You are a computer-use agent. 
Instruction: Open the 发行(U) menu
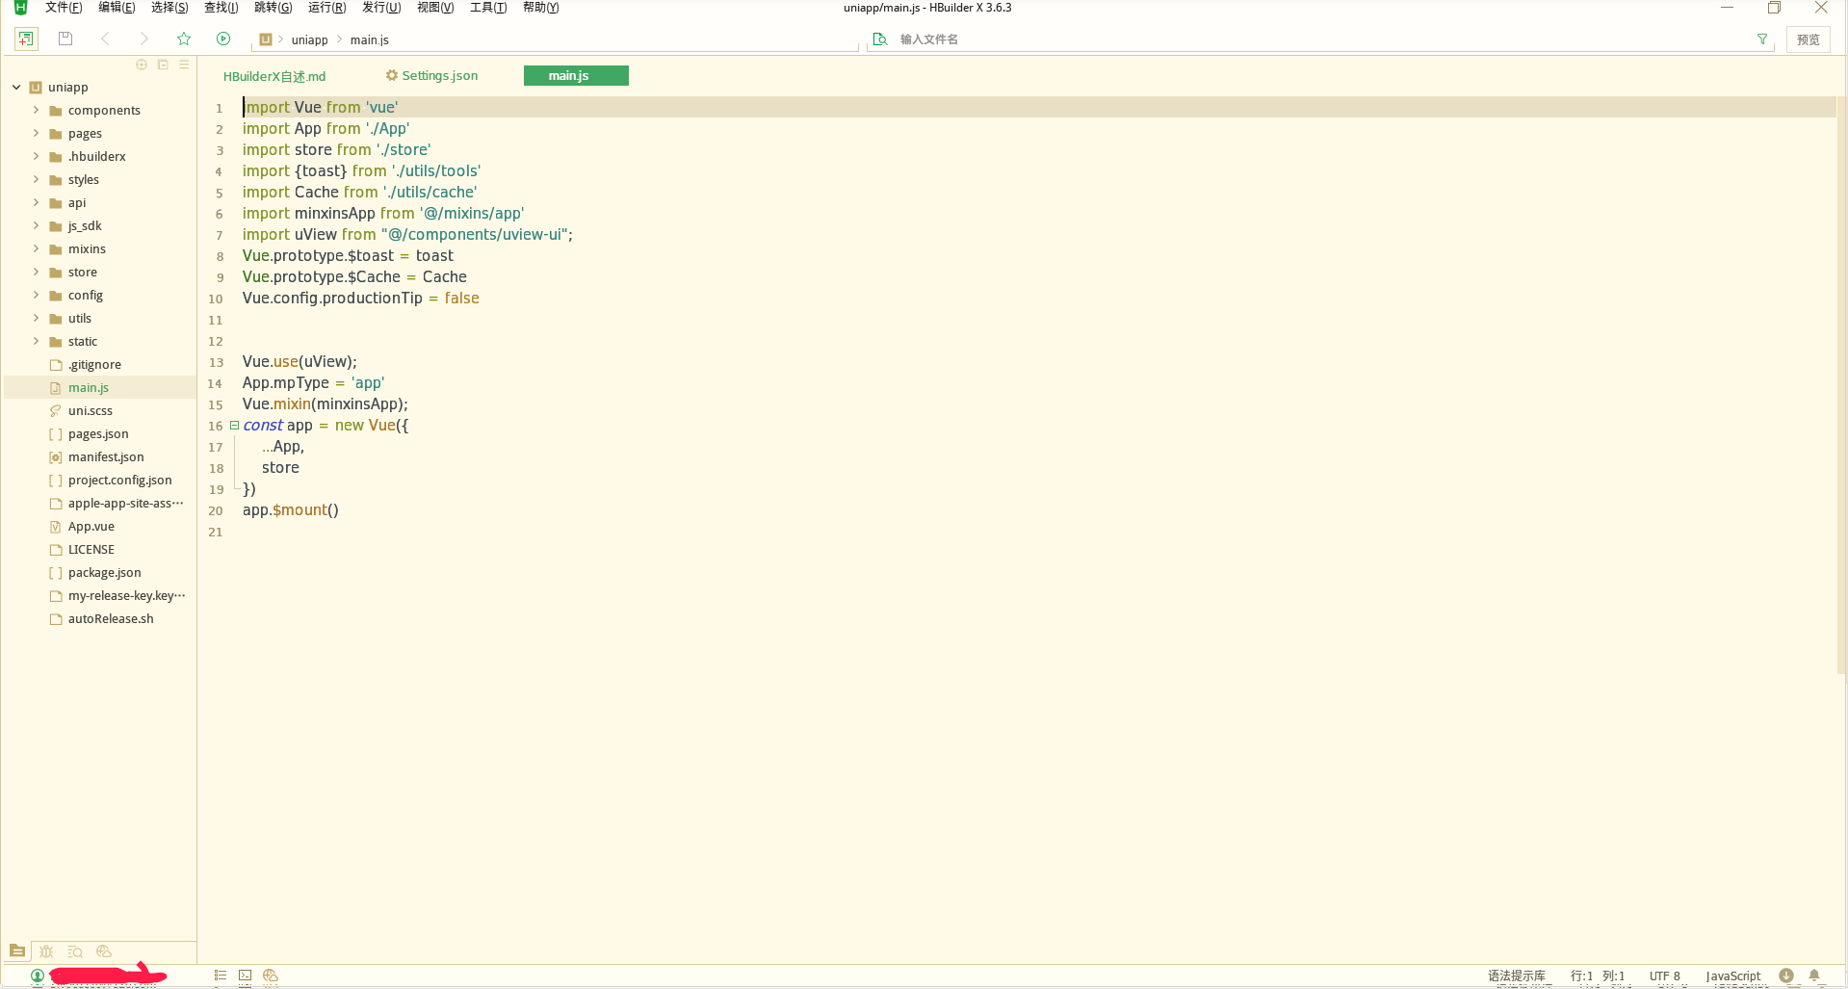[381, 8]
